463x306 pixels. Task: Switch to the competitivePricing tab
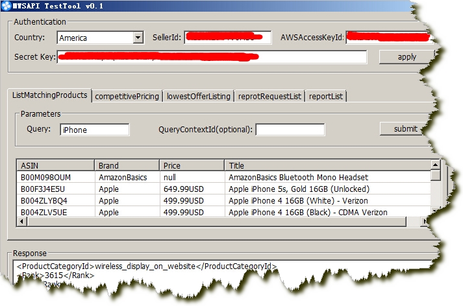pyautogui.click(x=127, y=97)
